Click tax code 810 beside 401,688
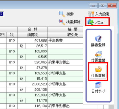 pos(12,40)
